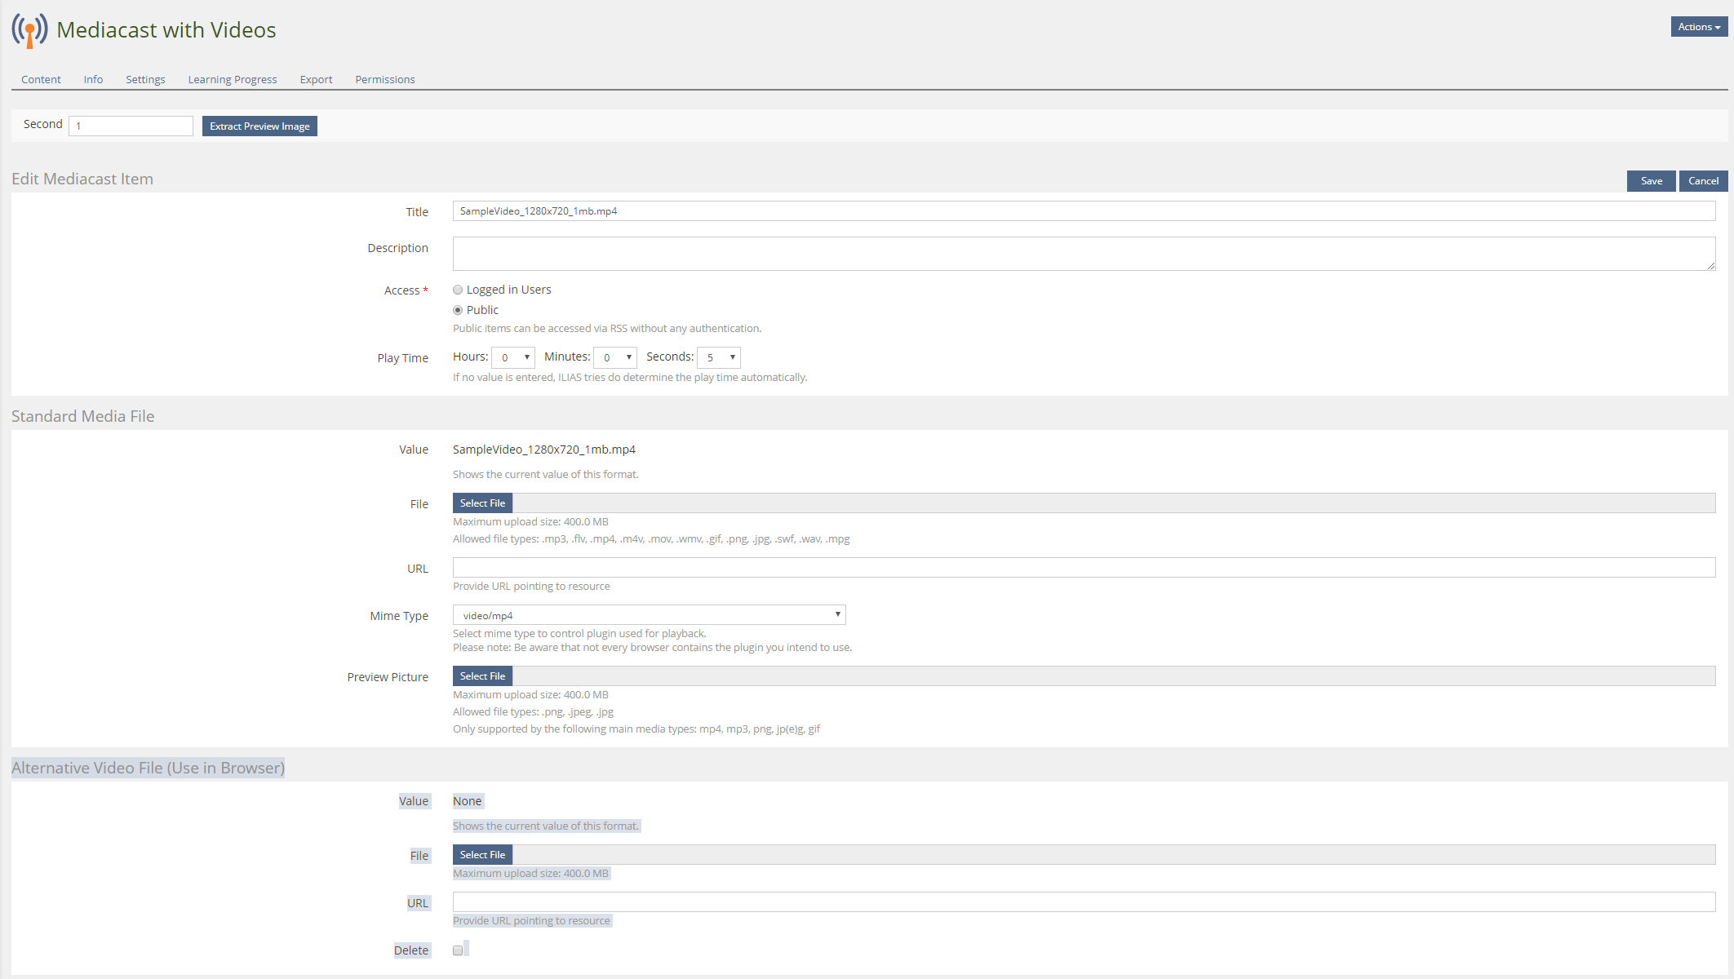1734x979 pixels.
Task: Select the Public access radio button
Action: click(x=458, y=310)
